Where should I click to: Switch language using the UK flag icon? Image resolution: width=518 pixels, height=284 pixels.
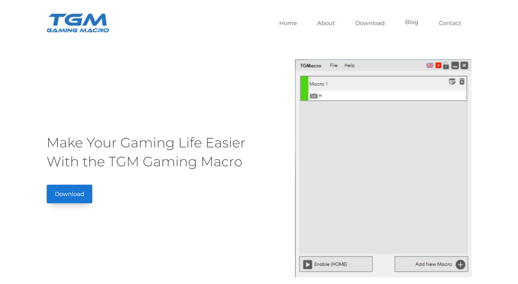pyautogui.click(x=430, y=65)
